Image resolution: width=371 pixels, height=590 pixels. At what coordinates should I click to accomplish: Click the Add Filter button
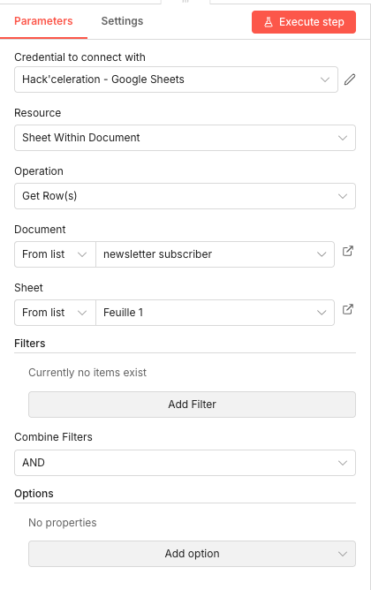[192, 405]
